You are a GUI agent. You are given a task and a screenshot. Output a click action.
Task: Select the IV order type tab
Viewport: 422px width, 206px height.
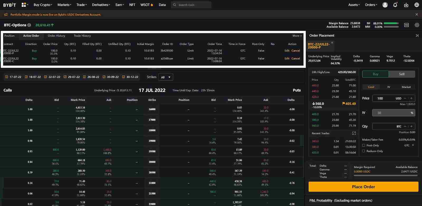(x=389, y=87)
